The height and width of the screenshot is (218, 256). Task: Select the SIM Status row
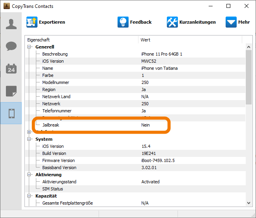tap(135, 189)
